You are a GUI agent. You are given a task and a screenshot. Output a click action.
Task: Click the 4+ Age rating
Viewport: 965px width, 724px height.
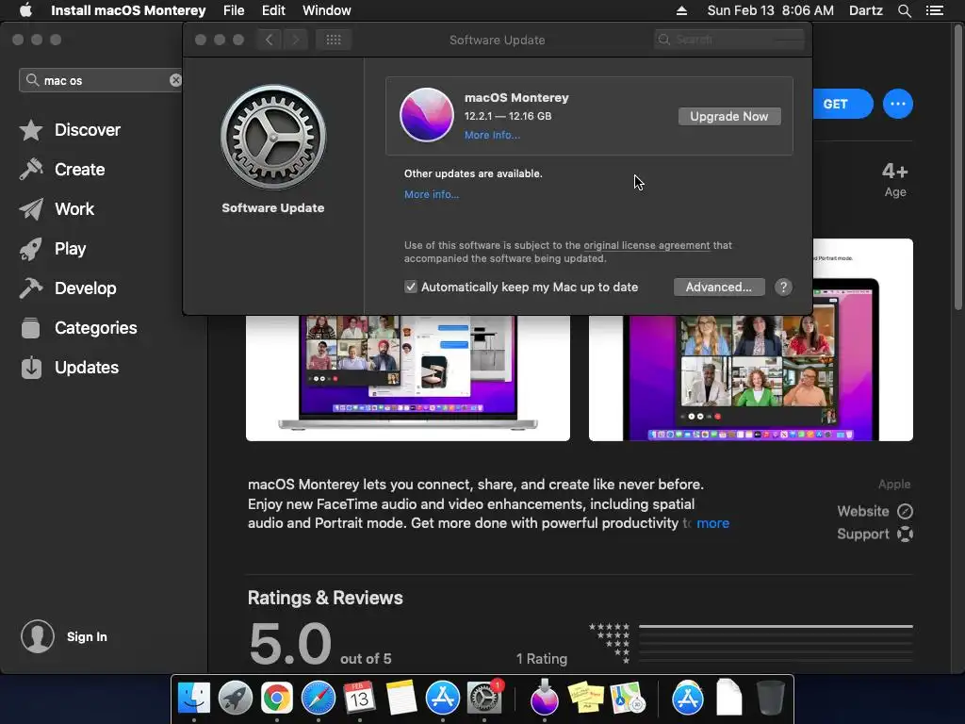(x=895, y=179)
